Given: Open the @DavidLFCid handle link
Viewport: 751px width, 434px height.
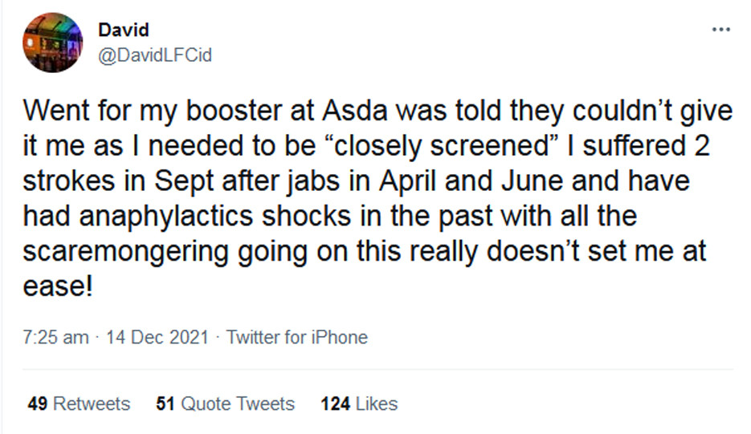Looking at the screenshot, I should pyautogui.click(x=155, y=56).
